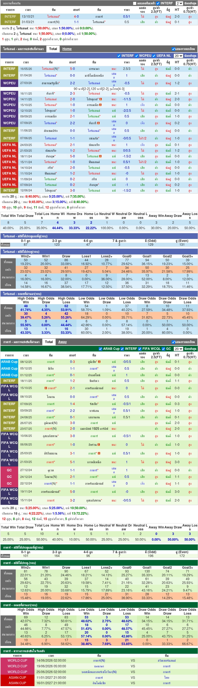Screen dimensions: 198x688
Task: Switch to Away tab in Qatar results
Action: [62, 342]
